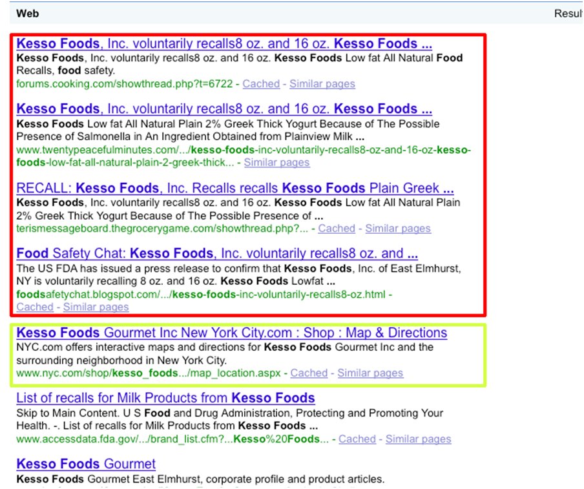
Task: Select snippet 'Presence of Salmonella in An Ingredient'
Action: click(x=112, y=136)
